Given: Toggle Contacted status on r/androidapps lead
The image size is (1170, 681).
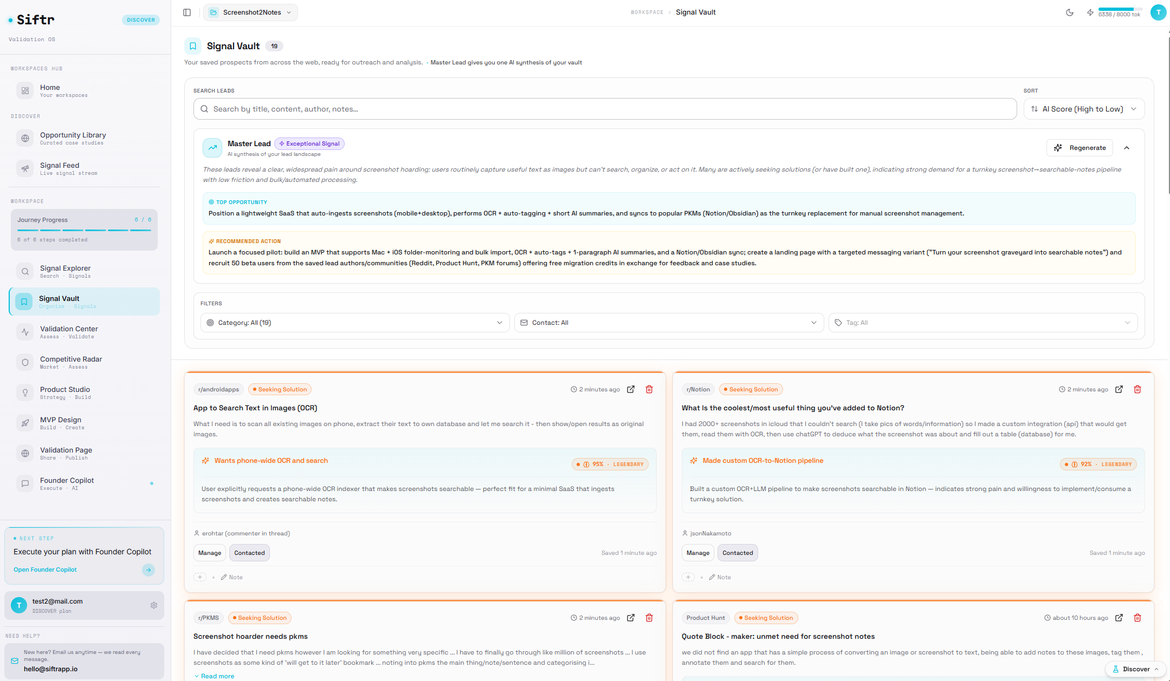Looking at the screenshot, I should 249,553.
